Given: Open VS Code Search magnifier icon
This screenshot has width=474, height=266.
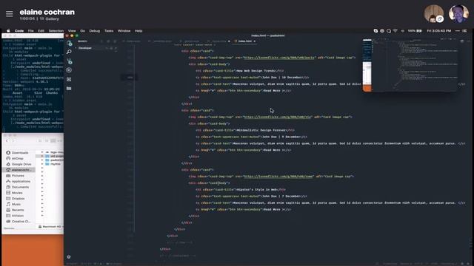Looking at the screenshot, I should (x=69, y=52).
